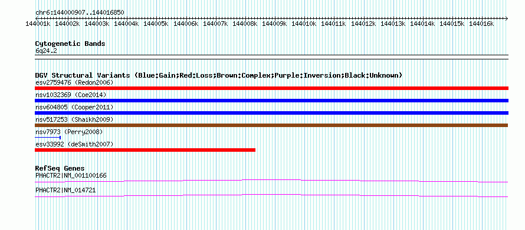This screenshot has width=525, height=230.
Task: Select the PHACTR2 NM_014721 magenta transcript line
Action: pos(271,196)
